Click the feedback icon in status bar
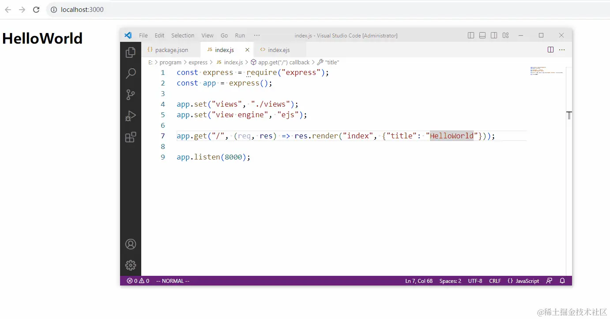This screenshot has height=319, width=610. (549, 281)
